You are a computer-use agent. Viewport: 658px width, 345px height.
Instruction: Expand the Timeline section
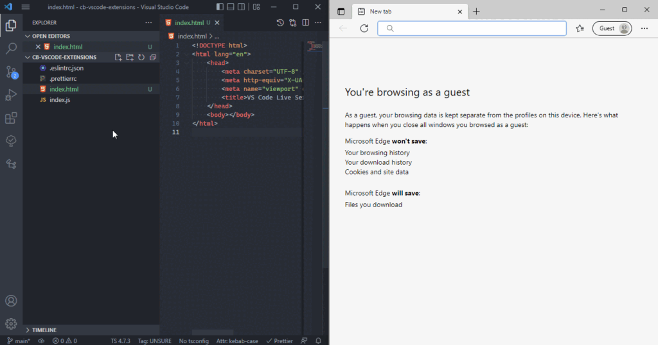click(91, 330)
